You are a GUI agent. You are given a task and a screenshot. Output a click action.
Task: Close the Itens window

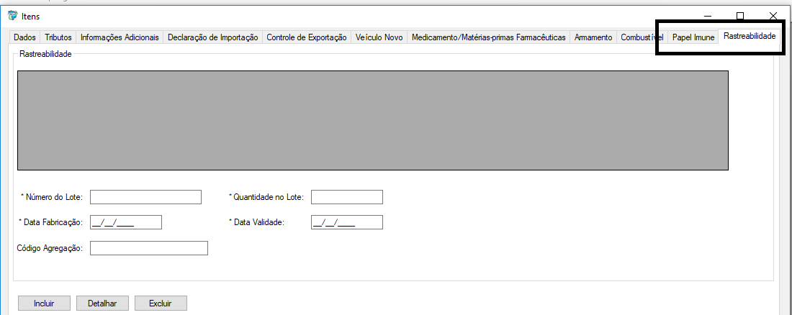[x=773, y=16]
